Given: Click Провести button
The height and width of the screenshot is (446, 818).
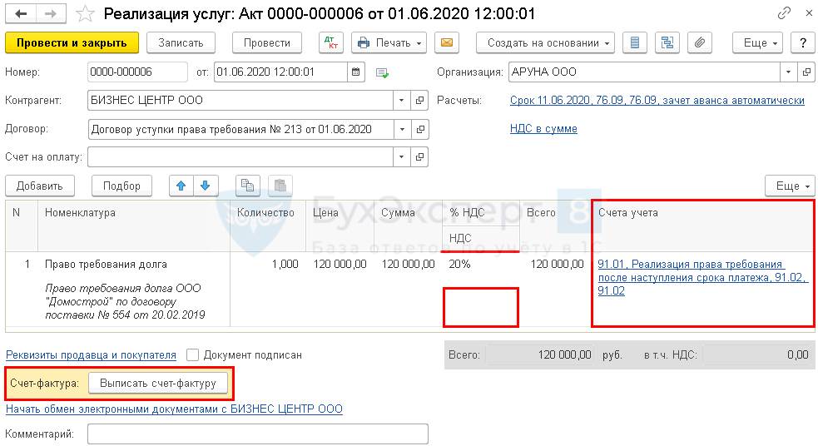Looking at the screenshot, I should 266,42.
